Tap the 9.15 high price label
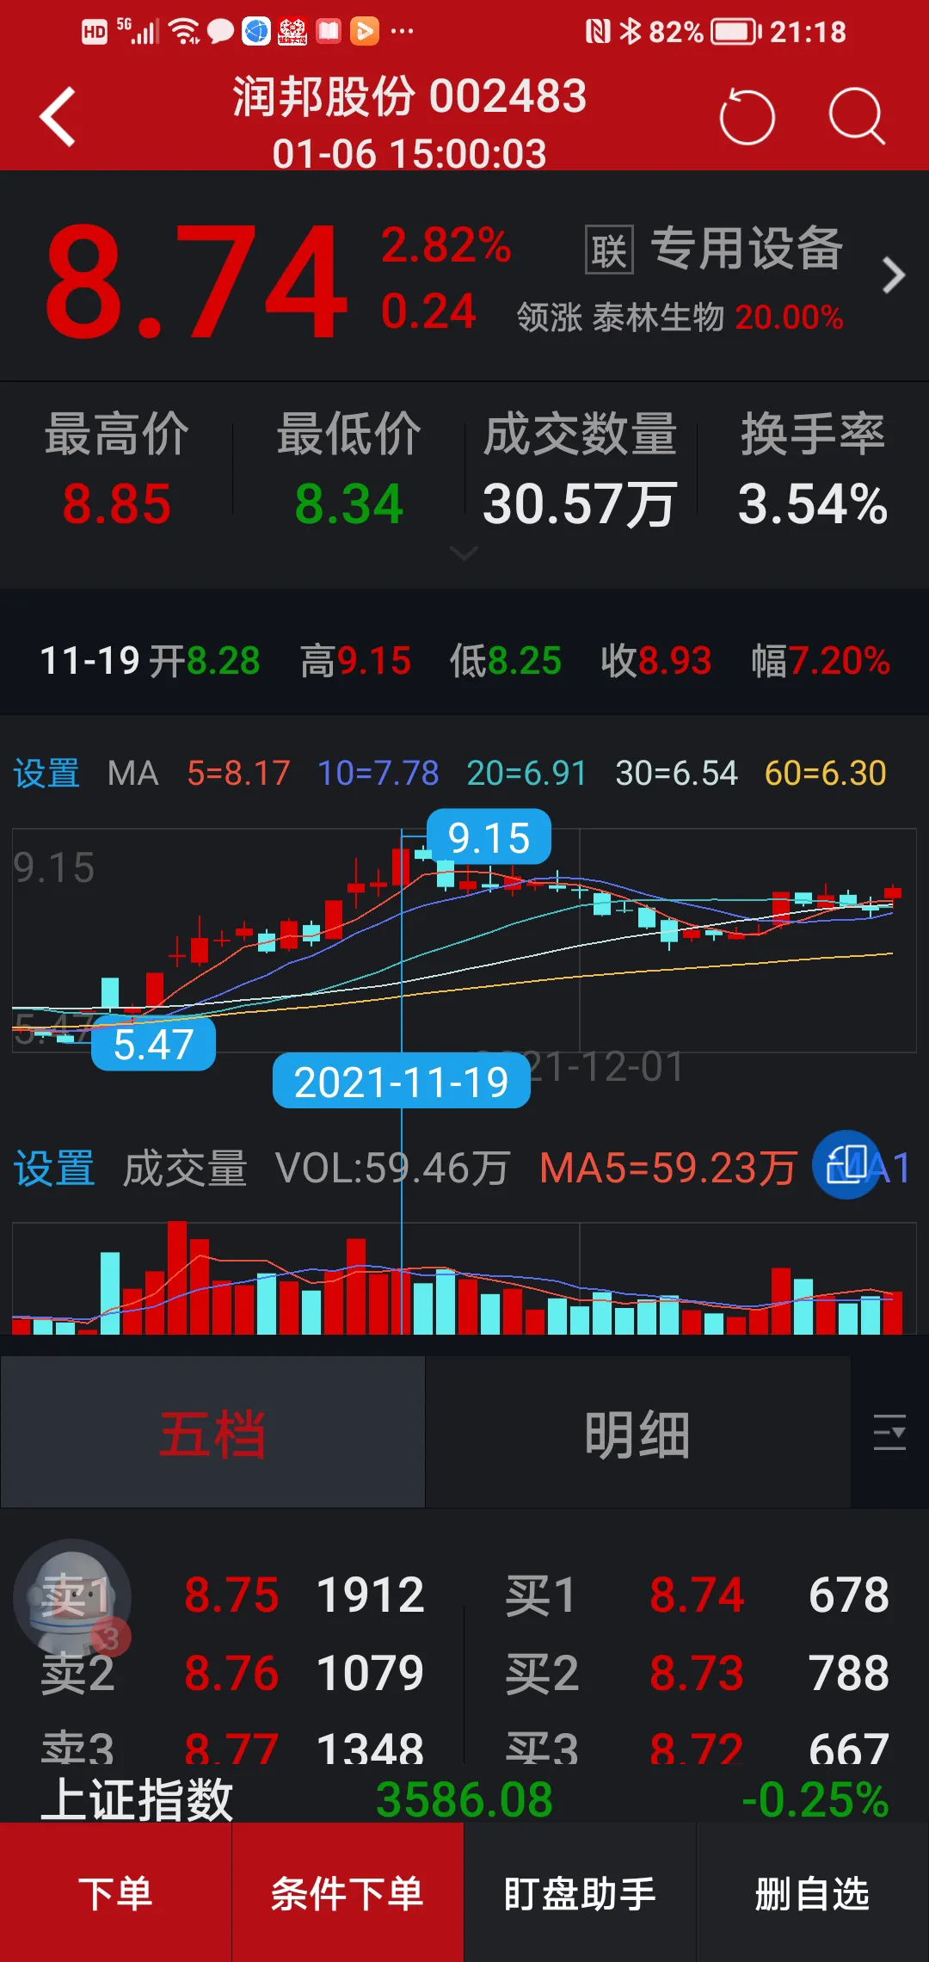929x1962 pixels. pos(489,836)
